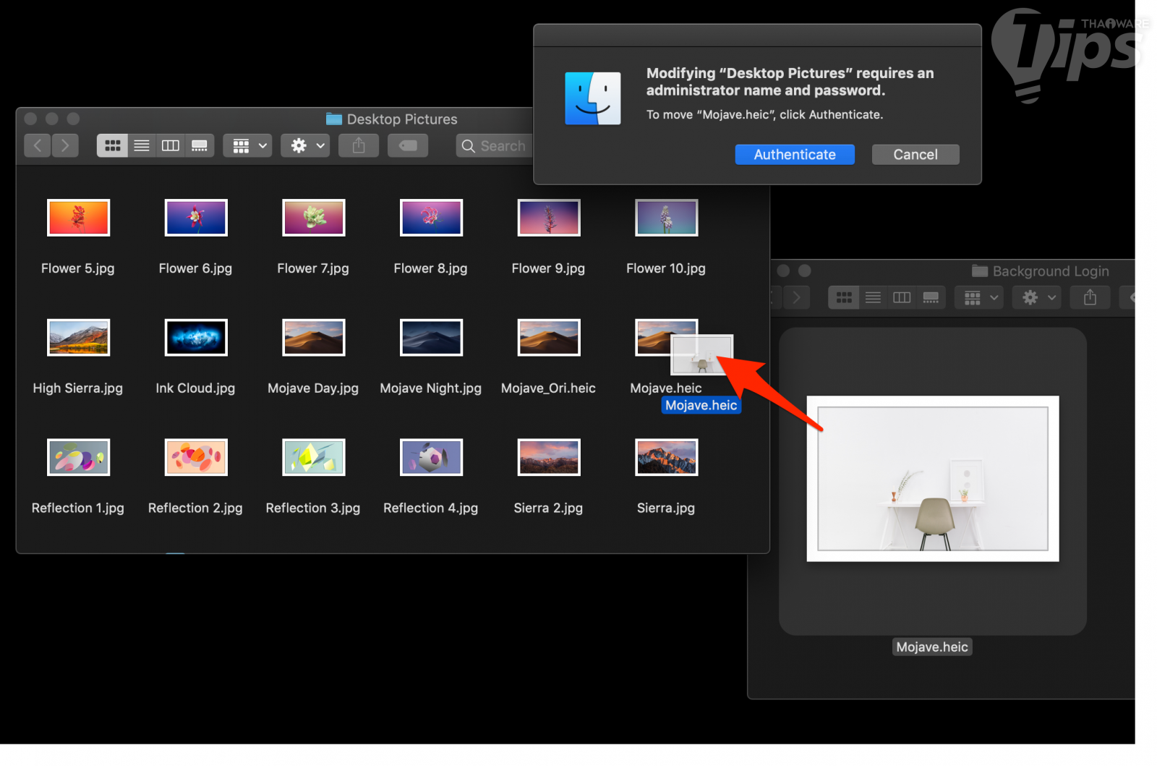1157x766 pixels.
Task: Click Share button in Desktop Pictures toolbar
Action: (x=359, y=145)
